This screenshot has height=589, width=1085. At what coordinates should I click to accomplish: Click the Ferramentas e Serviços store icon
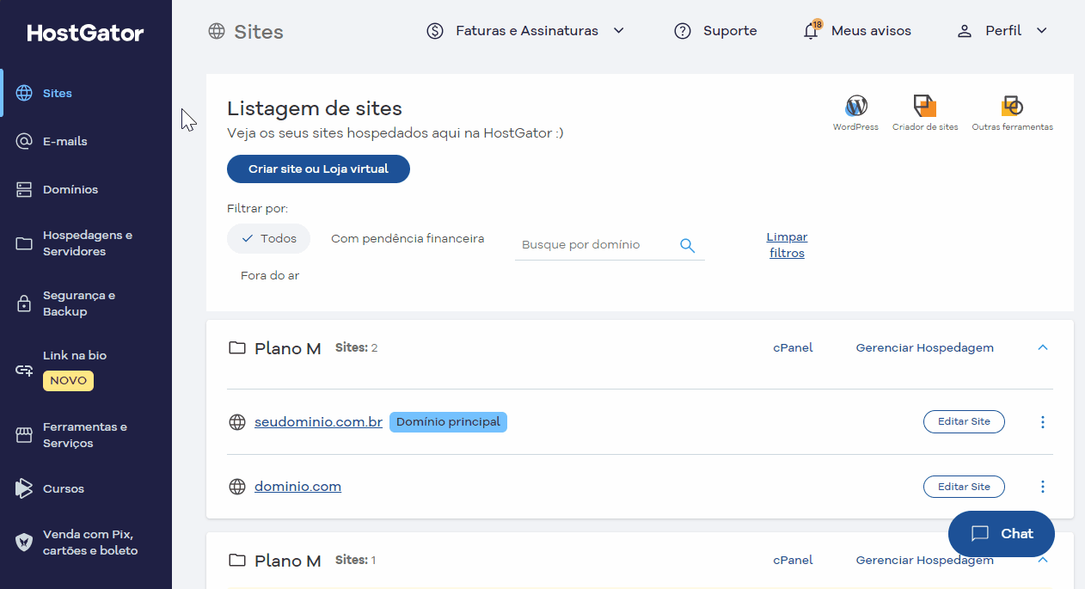(24, 435)
